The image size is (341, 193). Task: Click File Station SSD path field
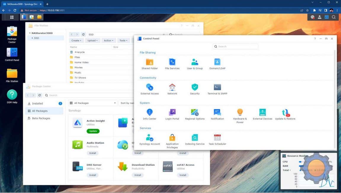coord(127,35)
